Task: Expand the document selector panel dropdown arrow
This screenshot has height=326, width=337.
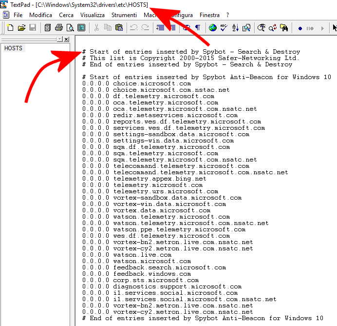Action: click(60, 39)
